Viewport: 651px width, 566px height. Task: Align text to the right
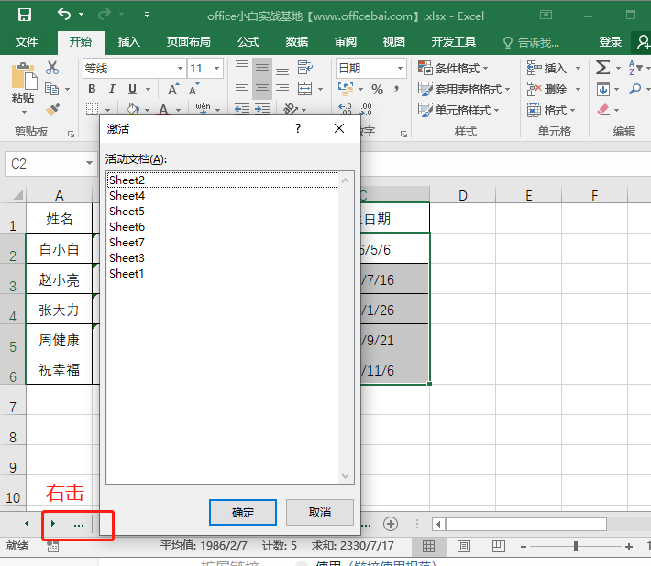282,89
